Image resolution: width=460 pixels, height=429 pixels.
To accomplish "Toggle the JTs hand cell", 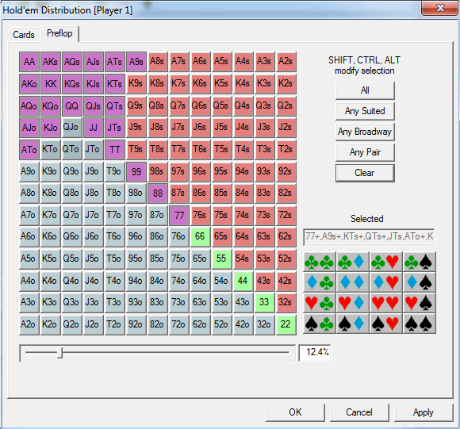I will (x=115, y=128).
